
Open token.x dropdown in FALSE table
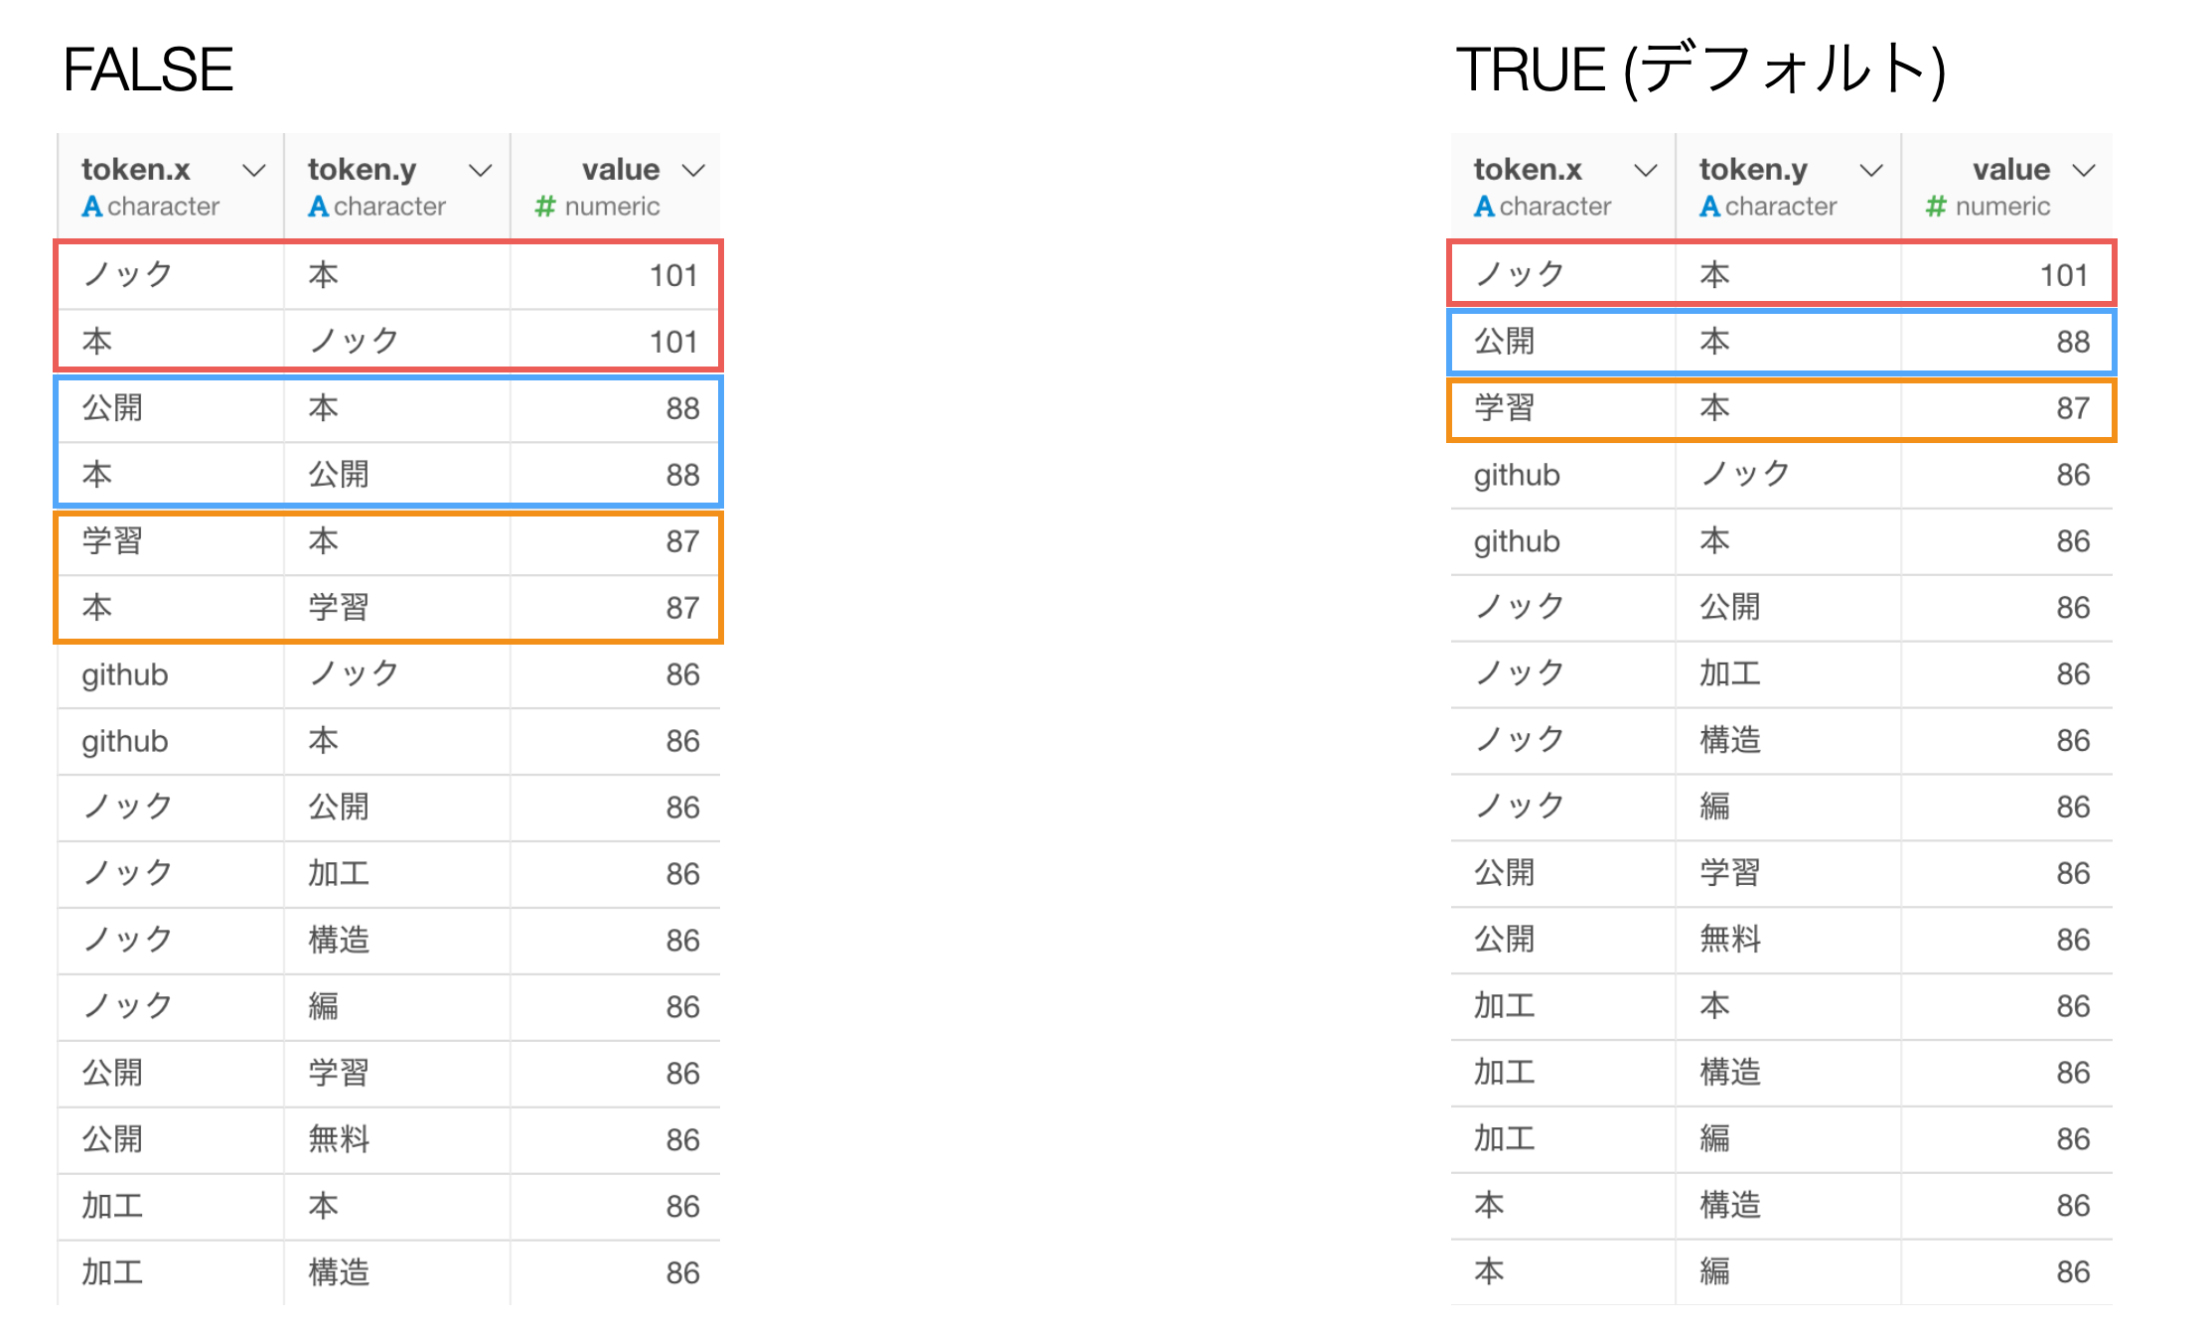[x=254, y=171]
